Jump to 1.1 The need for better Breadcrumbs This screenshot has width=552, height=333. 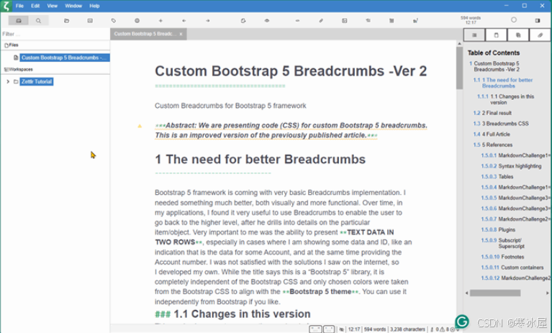click(x=503, y=83)
